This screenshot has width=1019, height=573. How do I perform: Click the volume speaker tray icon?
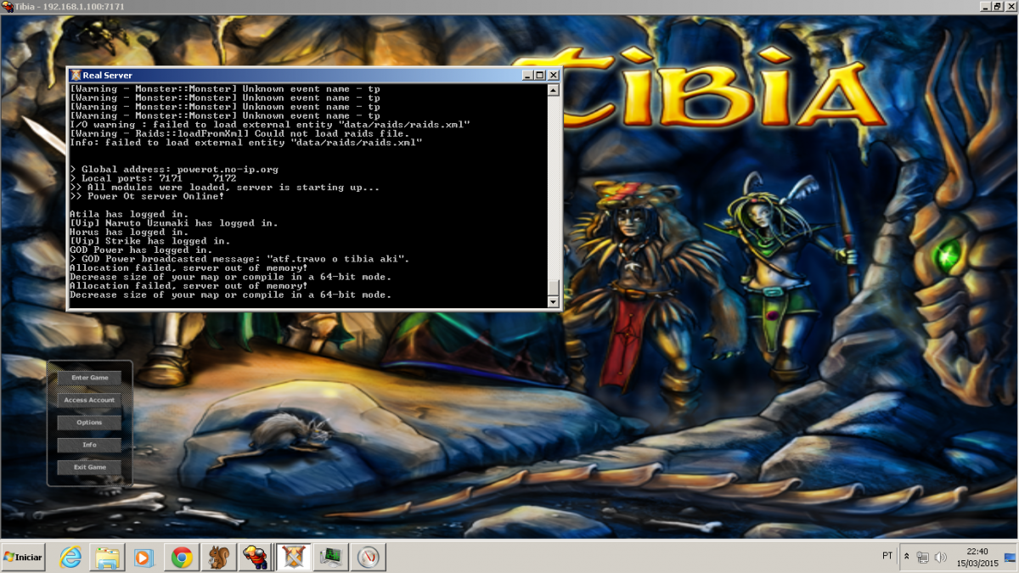click(x=940, y=557)
